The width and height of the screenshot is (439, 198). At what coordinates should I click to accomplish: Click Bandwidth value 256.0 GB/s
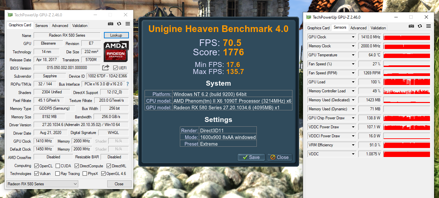coord(111,117)
